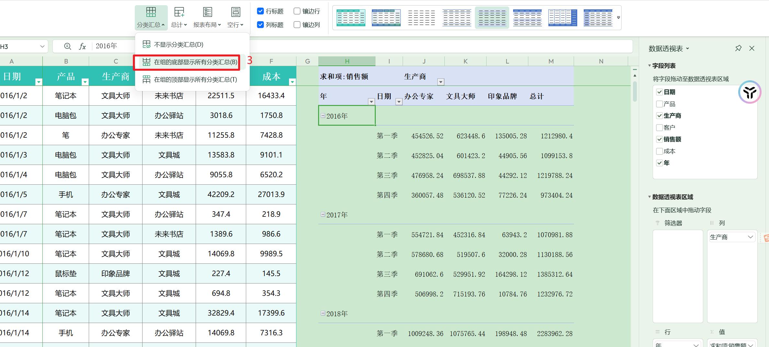The height and width of the screenshot is (347, 769).
Task: Click the 空行 blank rows icon
Action: pos(235,12)
